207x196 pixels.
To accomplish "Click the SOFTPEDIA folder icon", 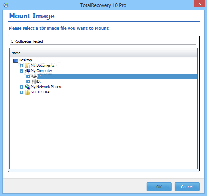I will (x=27, y=92).
